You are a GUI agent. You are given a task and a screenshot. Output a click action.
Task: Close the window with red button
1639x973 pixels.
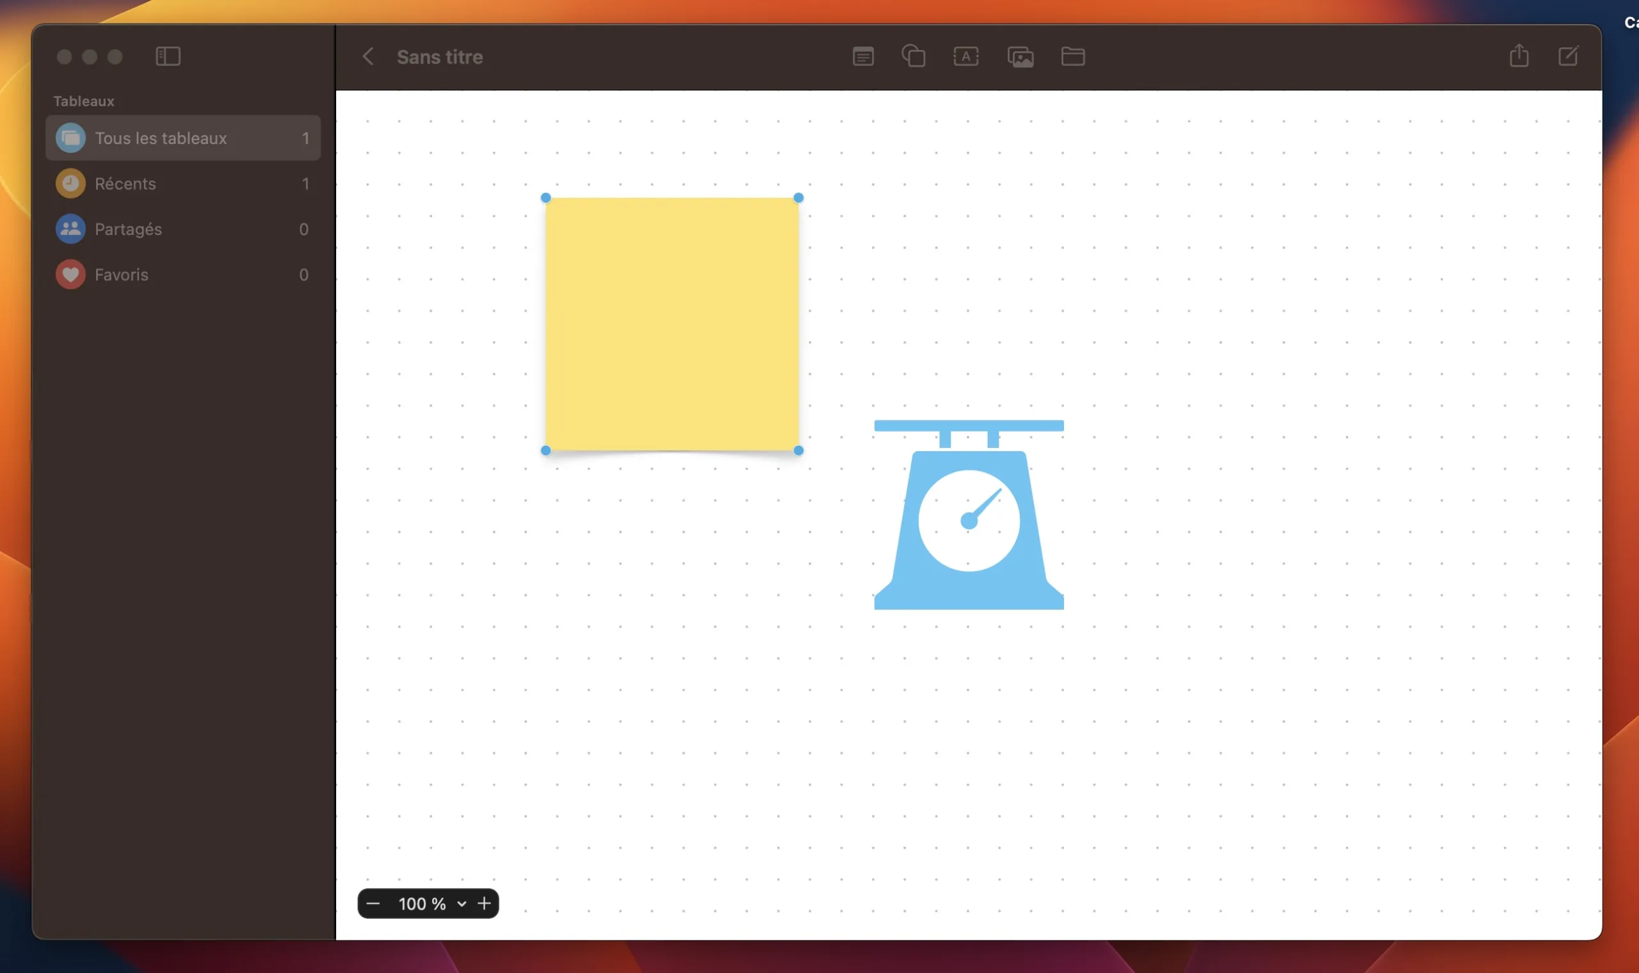coord(64,56)
